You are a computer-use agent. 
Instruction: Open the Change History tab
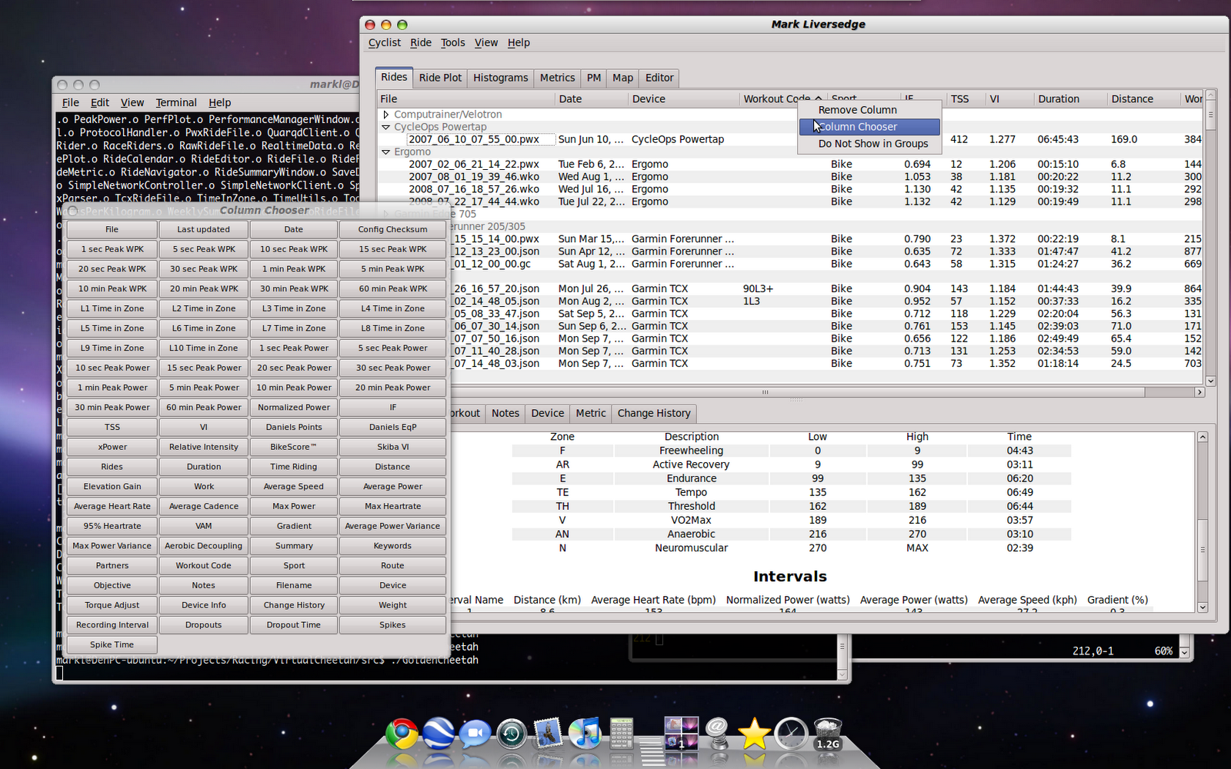tap(654, 414)
